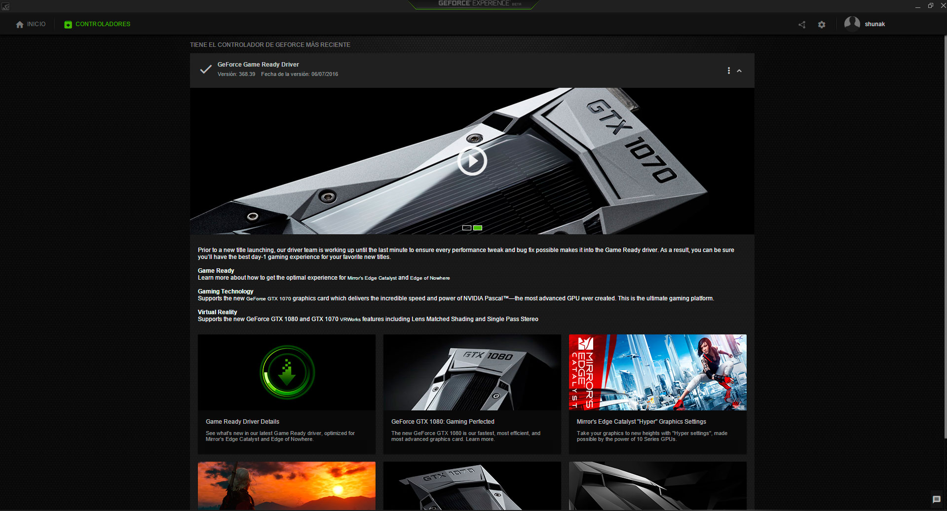947x511 pixels.
Task: Click 'Versión: 368.39' text
Action: (236, 74)
